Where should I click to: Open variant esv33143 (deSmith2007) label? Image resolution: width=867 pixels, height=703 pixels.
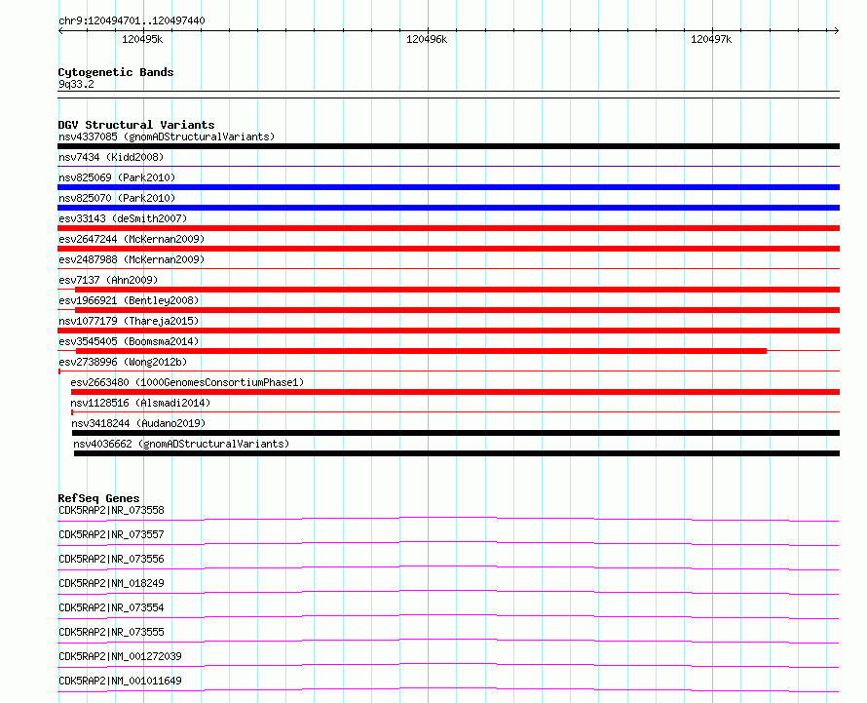click(x=123, y=218)
